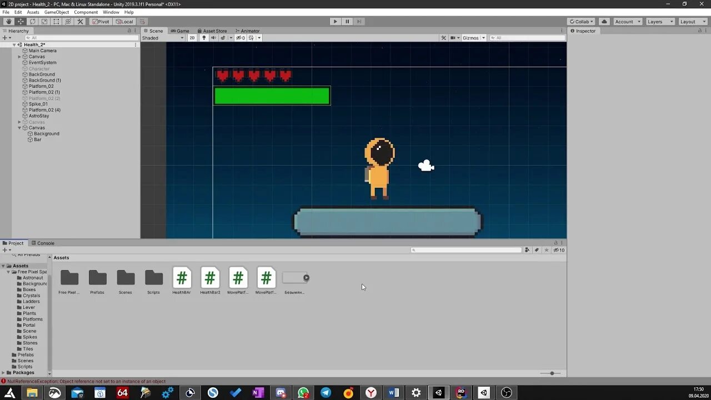This screenshot has height=400, width=711.
Task: Select the Hand tool
Action: click(x=8, y=22)
